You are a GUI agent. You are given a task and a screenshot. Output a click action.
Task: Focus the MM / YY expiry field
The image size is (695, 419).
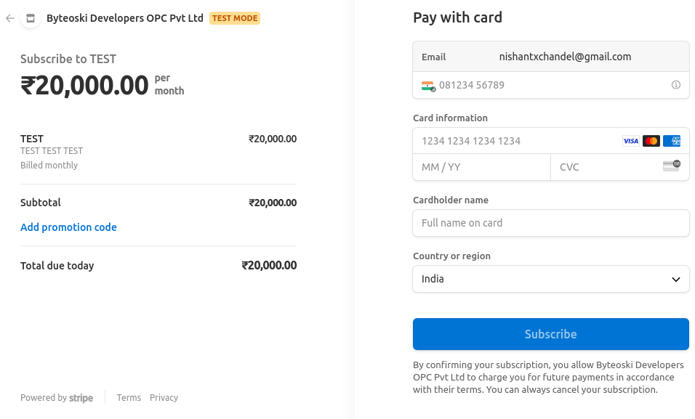click(480, 167)
